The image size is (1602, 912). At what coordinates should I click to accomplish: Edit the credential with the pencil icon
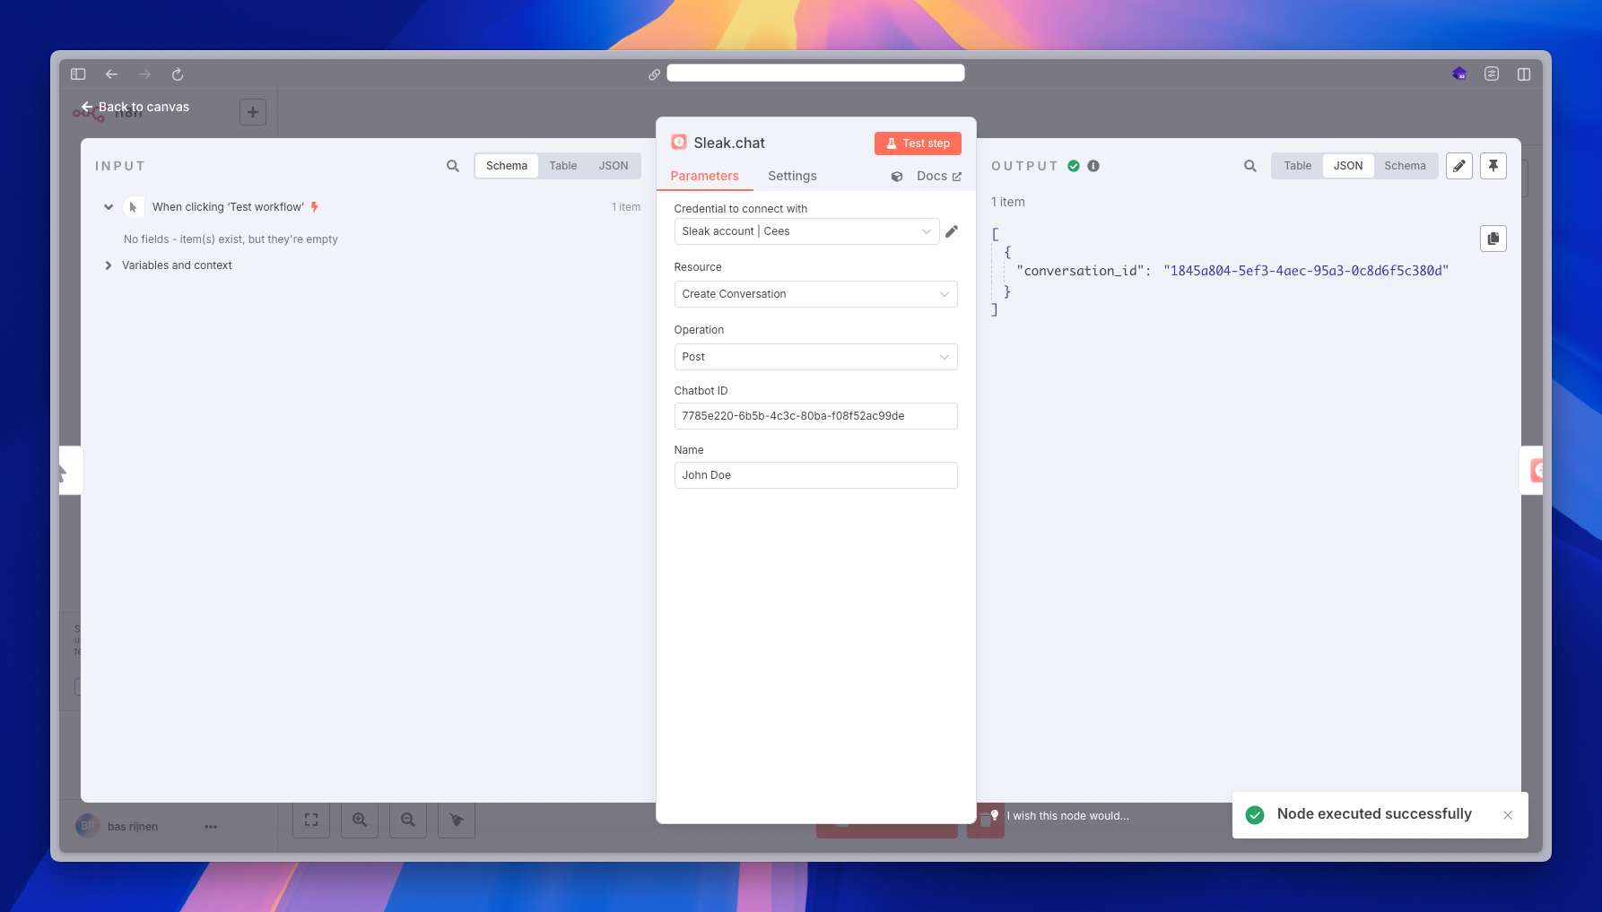click(952, 231)
